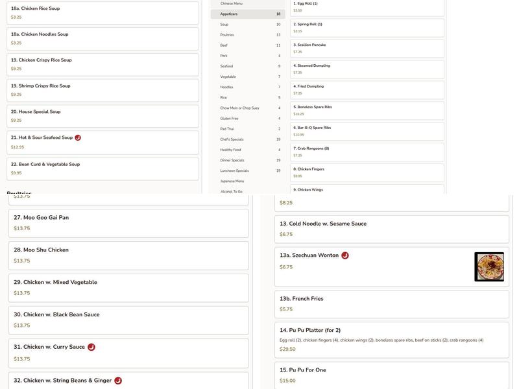519x389 pixels.
Task: Click spicy icon beside Chicken w. Curry Sauce
Action: coord(91,347)
